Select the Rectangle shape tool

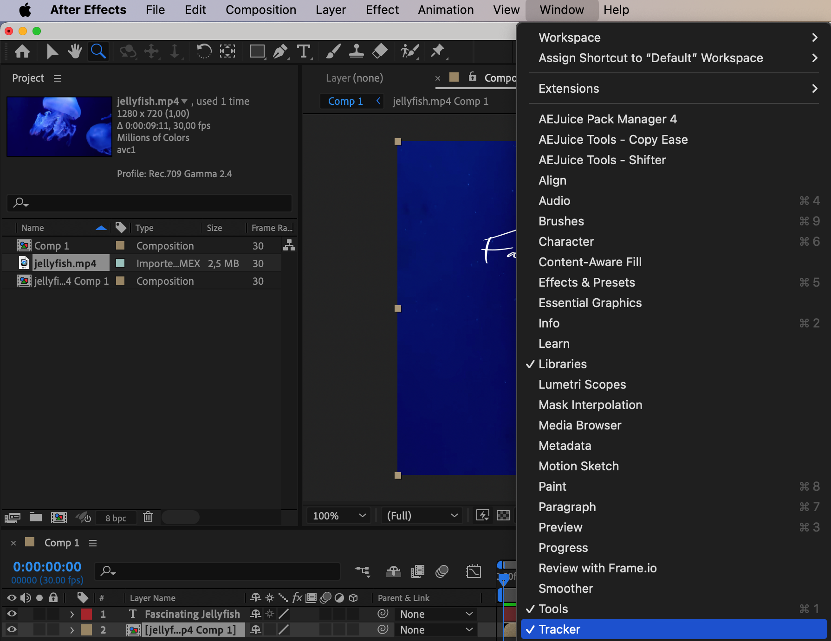tap(257, 51)
